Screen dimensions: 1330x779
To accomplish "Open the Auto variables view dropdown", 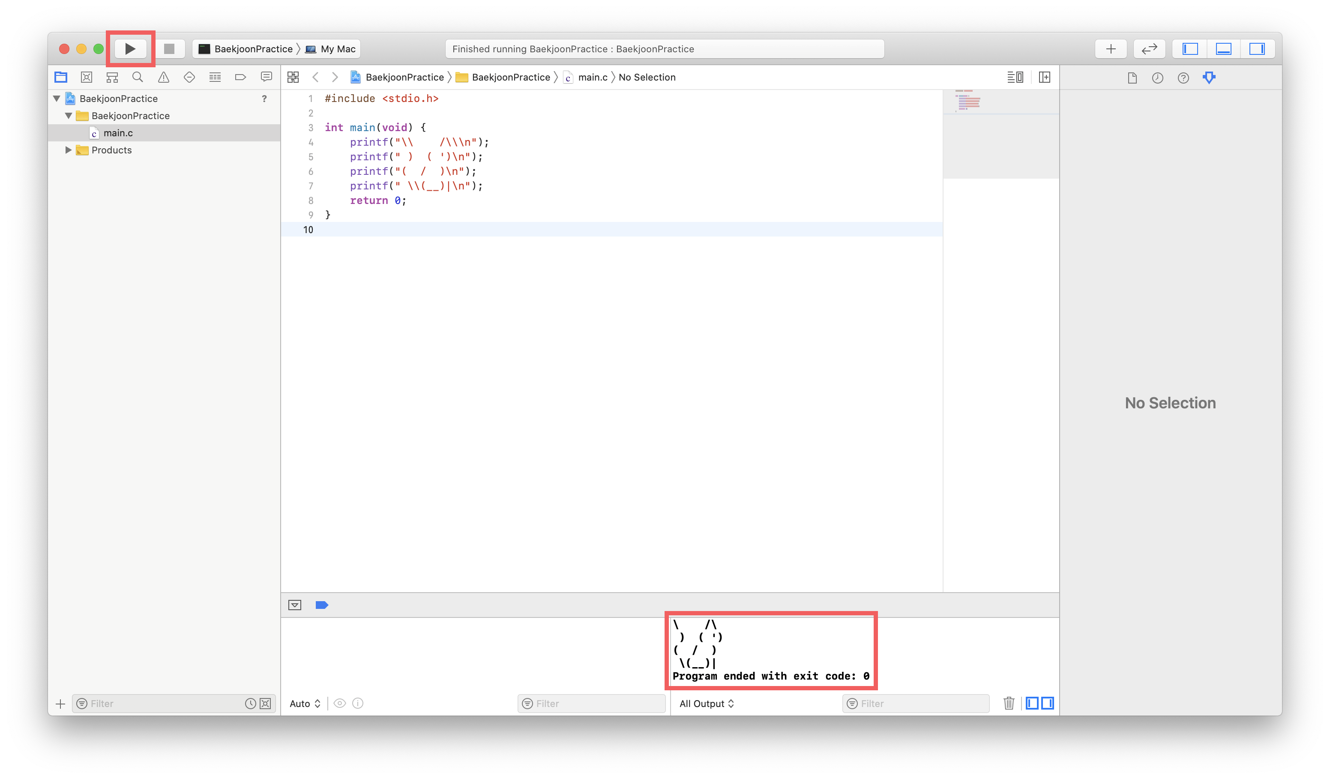I will [305, 704].
